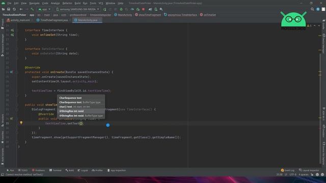326x183 pixels.
Task: Click in the setText() parentheses on line 35
Action: 81,124
